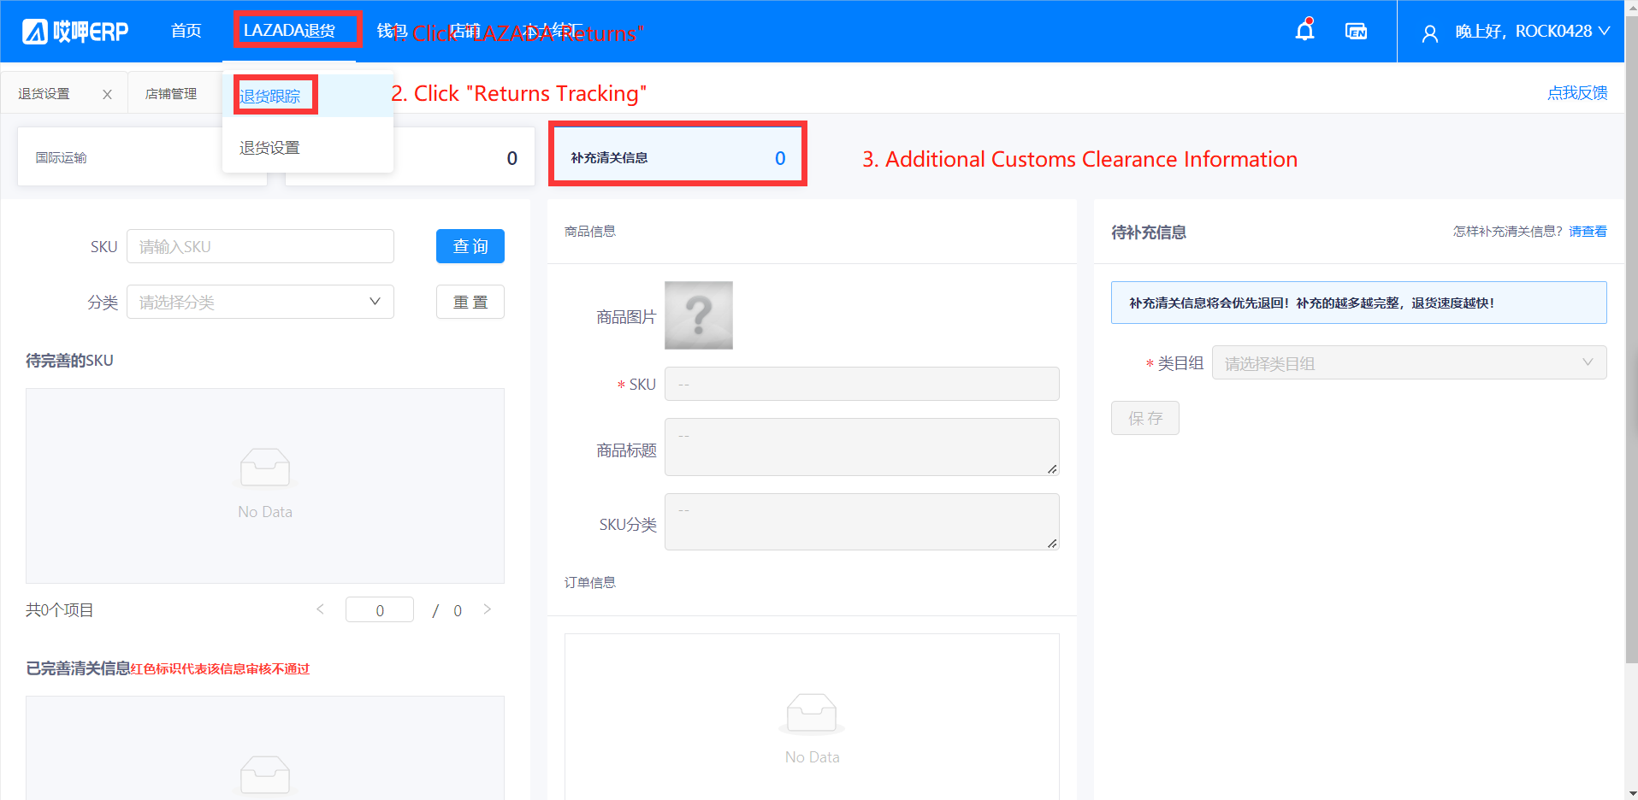Click the disabled SKU field
This screenshot has height=800, width=1638.
click(862, 384)
